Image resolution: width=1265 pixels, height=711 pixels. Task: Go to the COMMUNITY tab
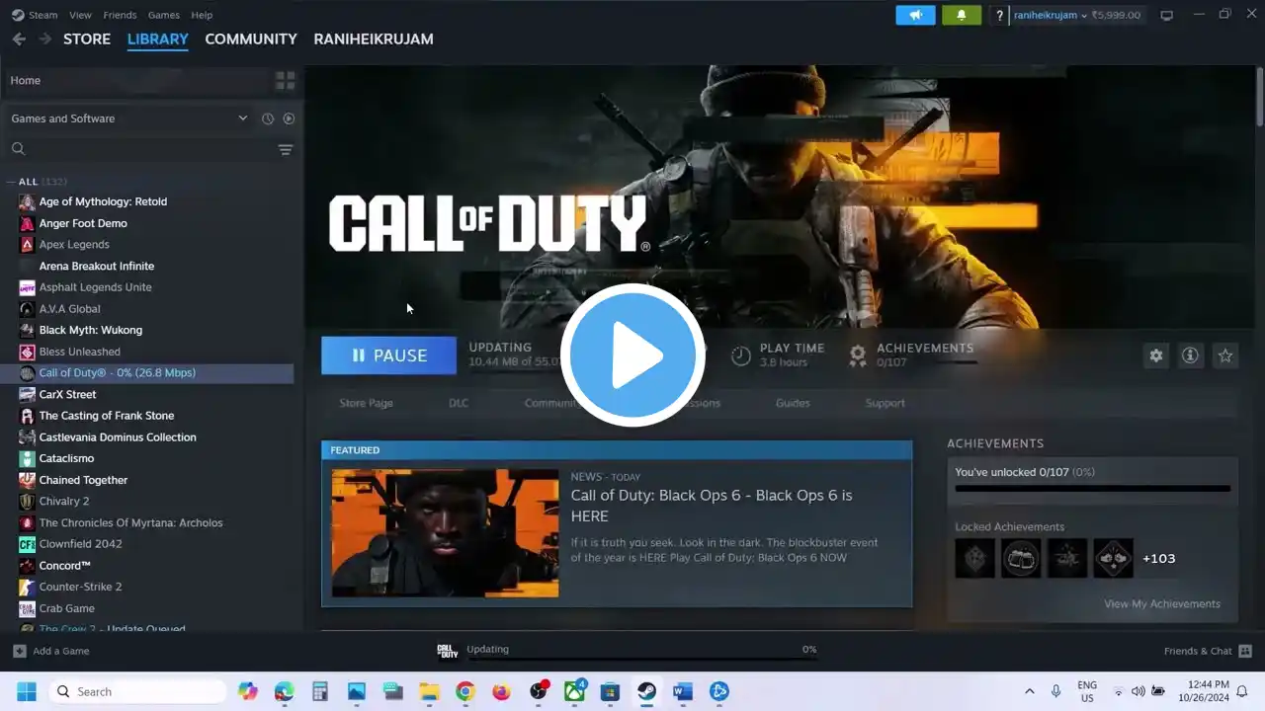251,39
